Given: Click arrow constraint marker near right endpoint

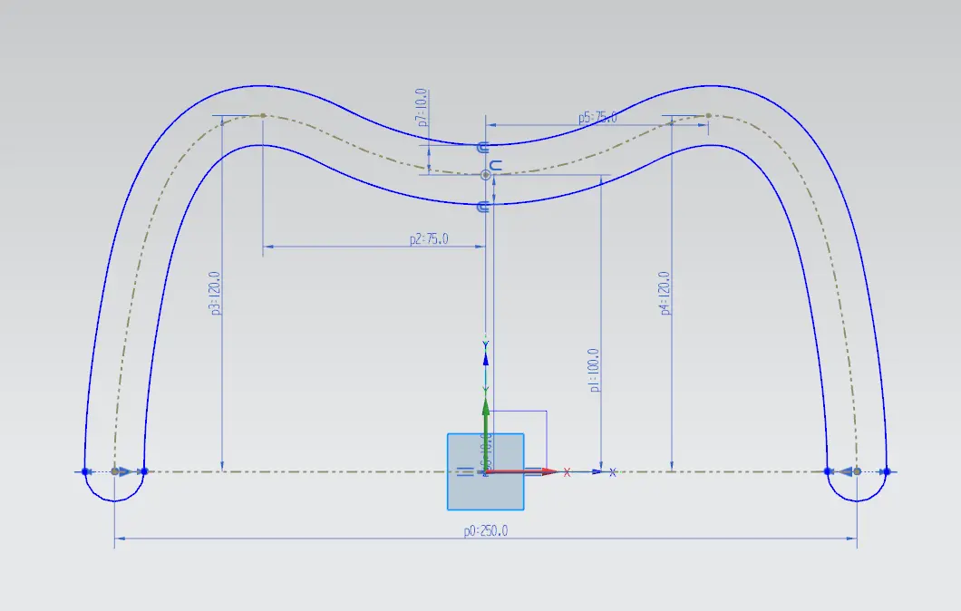Looking at the screenshot, I should pyautogui.click(x=845, y=471).
